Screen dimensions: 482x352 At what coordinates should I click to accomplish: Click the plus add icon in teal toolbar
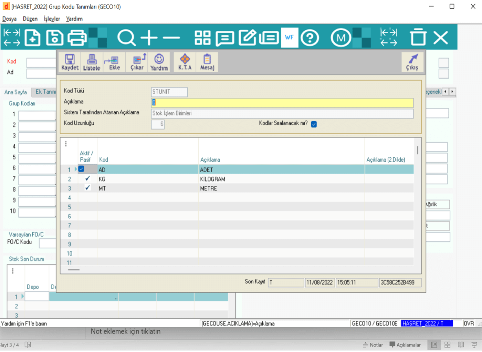pos(149,38)
